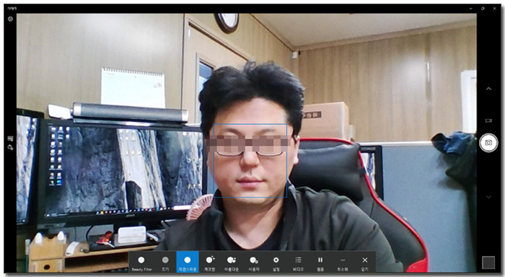Close the beauty filter toolbar 닫기
This screenshot has width=505, height=277.
tap(364, 263)
